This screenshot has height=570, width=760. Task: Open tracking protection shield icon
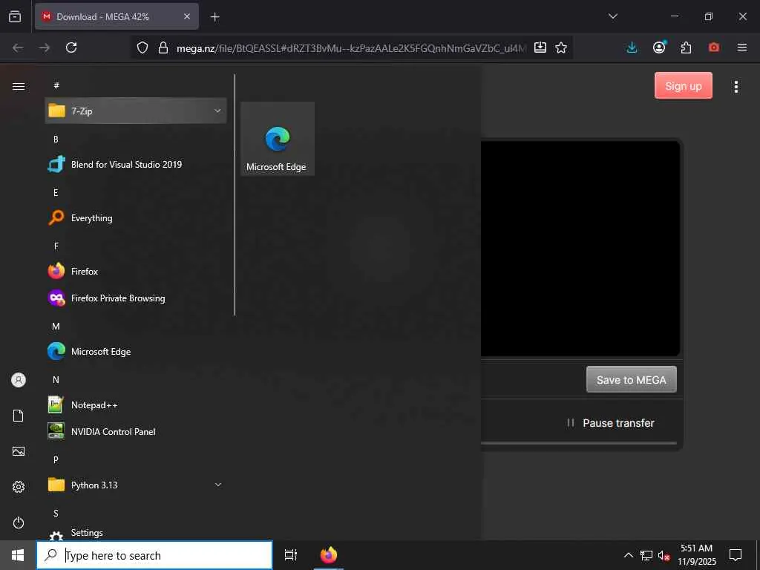click(142, 47)
